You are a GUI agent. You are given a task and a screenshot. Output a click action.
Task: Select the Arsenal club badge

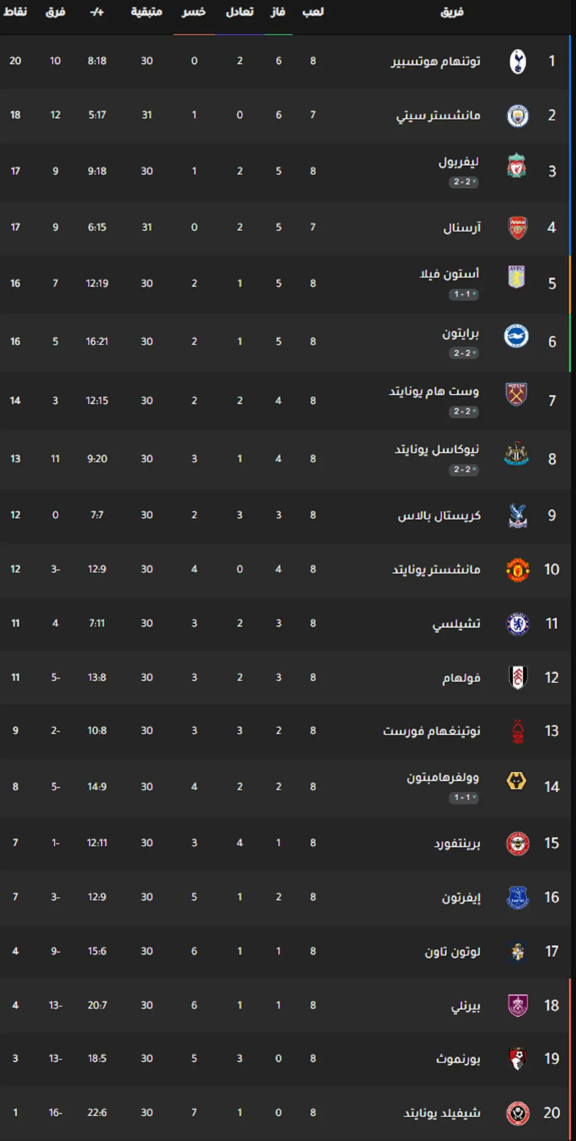[517, 227]
